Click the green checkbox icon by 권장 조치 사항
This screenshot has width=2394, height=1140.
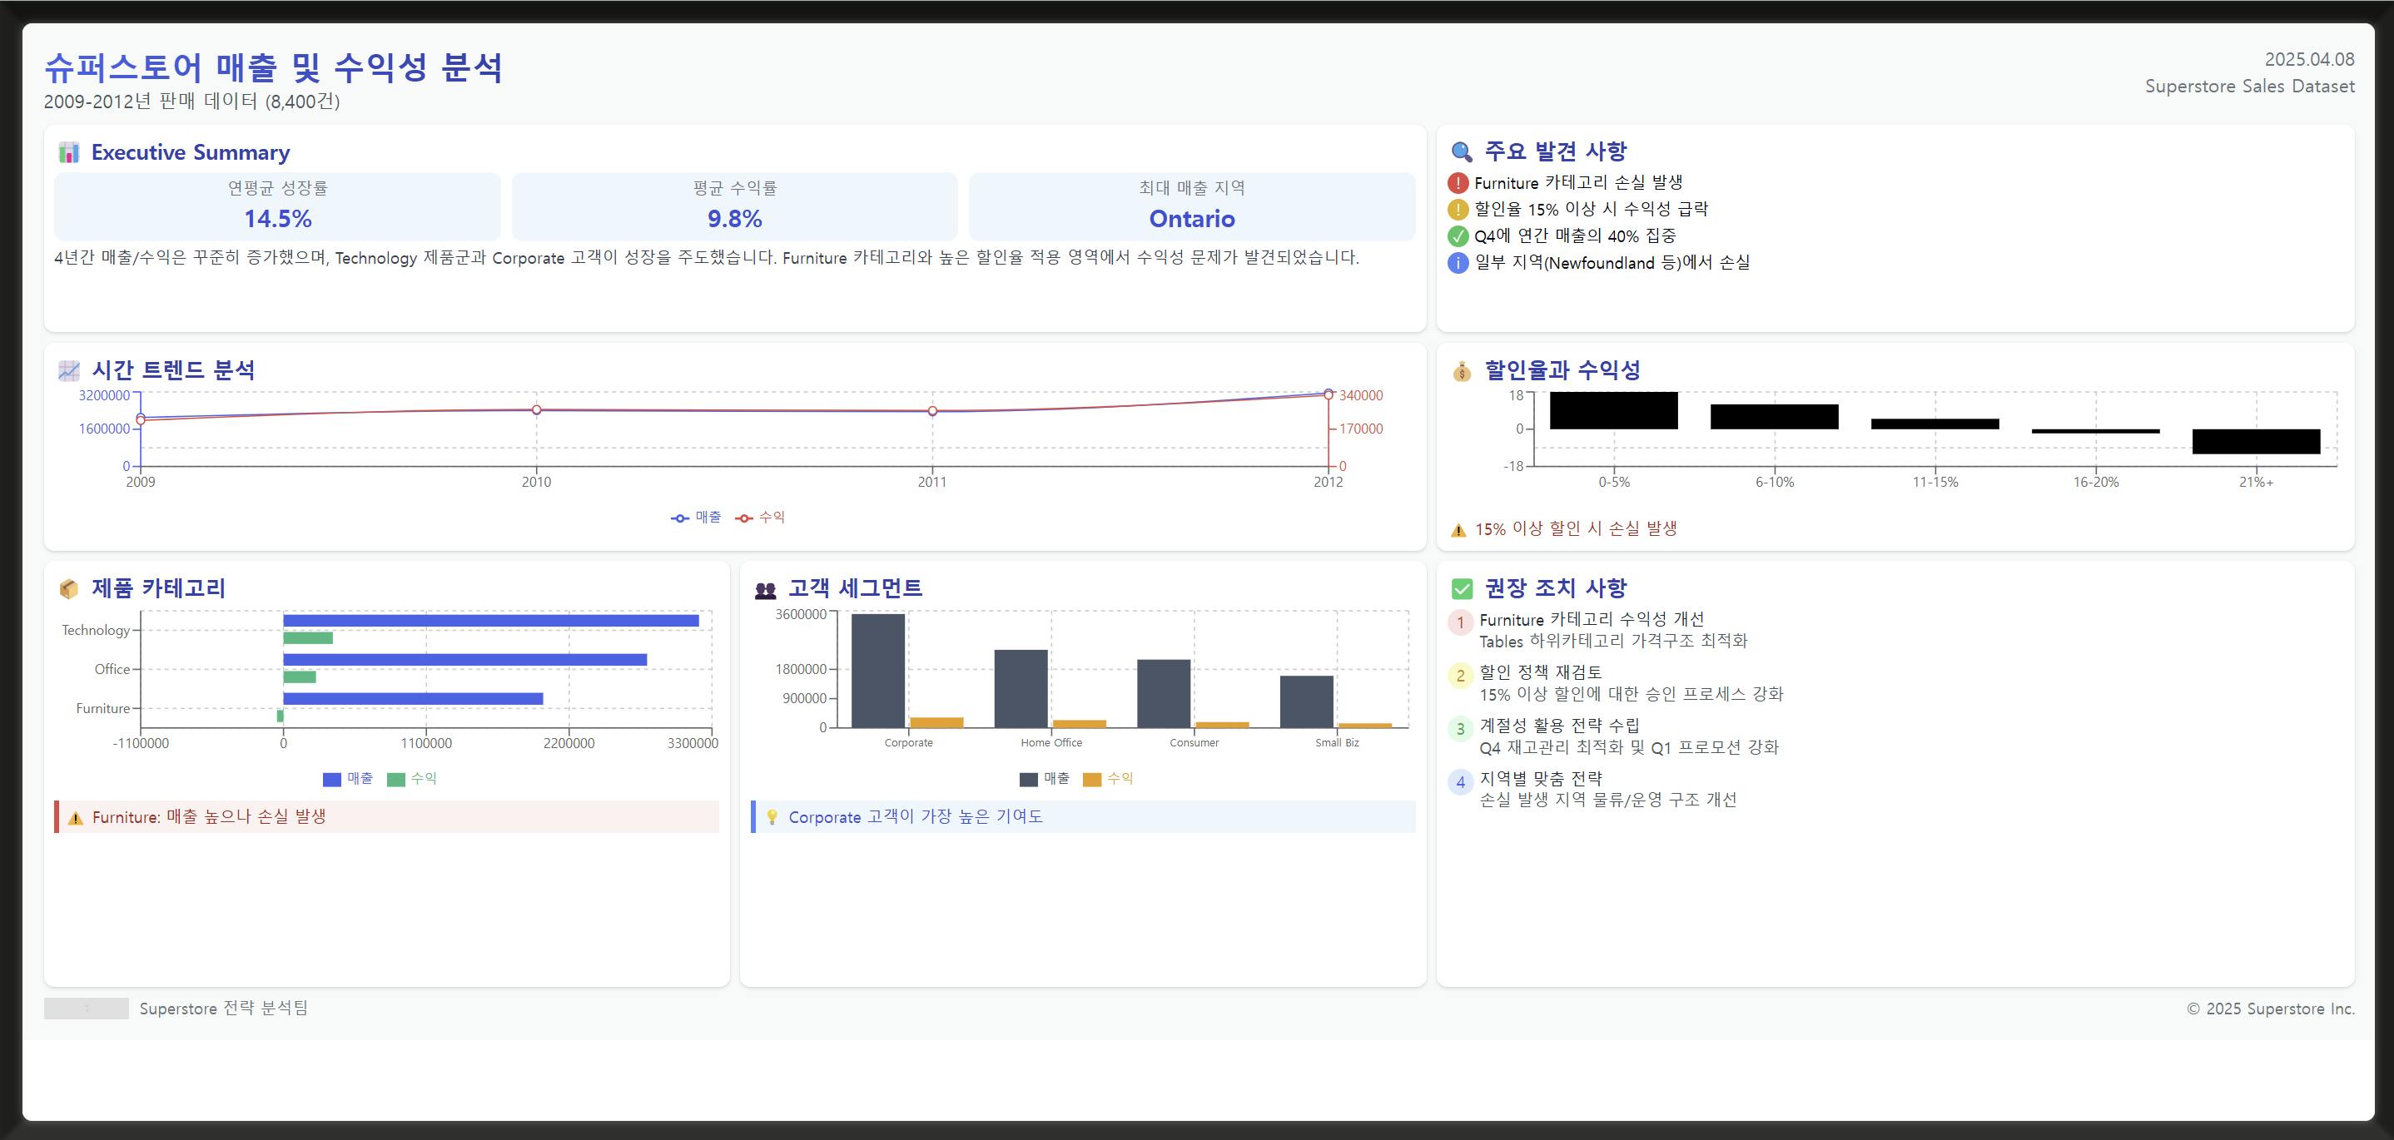pyautogui.click(x=1462, y=589)
